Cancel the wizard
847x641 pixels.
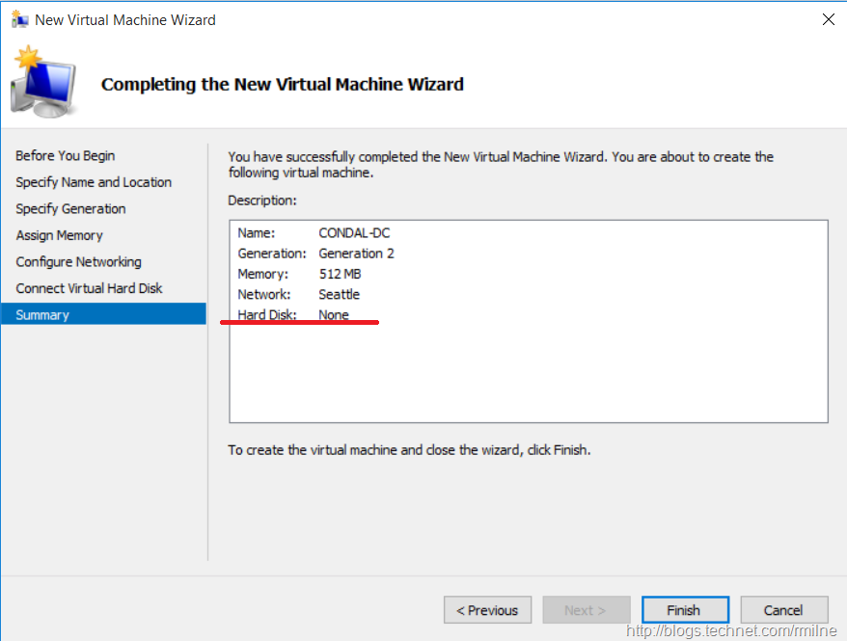point(783,610)
